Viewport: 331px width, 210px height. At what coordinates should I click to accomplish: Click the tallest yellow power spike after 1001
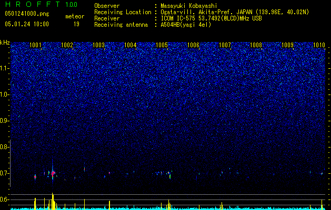(53, 201)
